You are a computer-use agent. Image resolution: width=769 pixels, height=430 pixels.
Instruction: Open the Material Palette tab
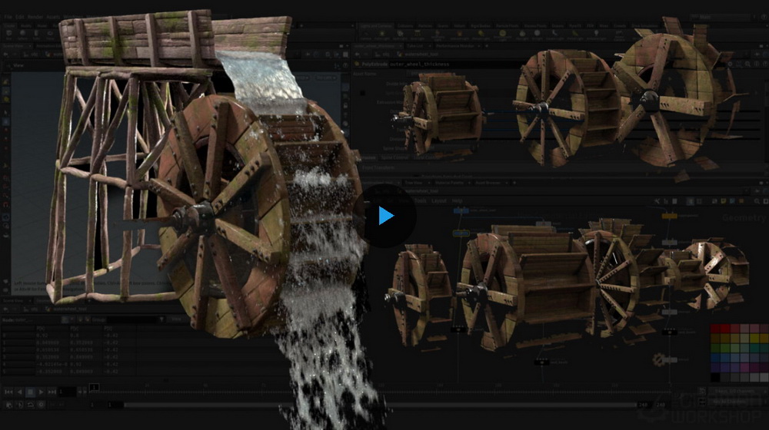(x=449, y=183)
